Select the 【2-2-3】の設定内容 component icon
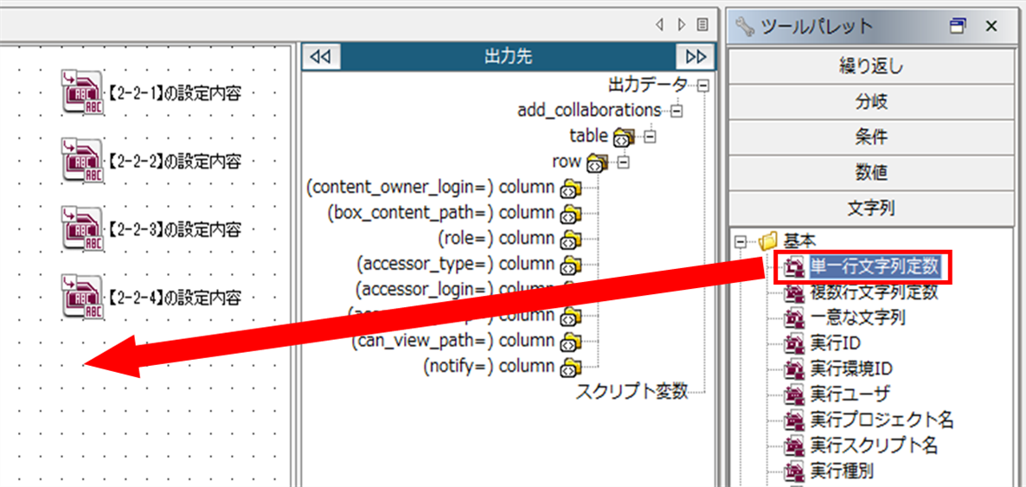This screenshot has width=1026, height=487. (82, 228)
